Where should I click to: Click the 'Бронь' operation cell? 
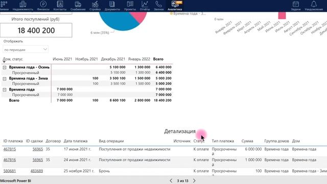104,171
